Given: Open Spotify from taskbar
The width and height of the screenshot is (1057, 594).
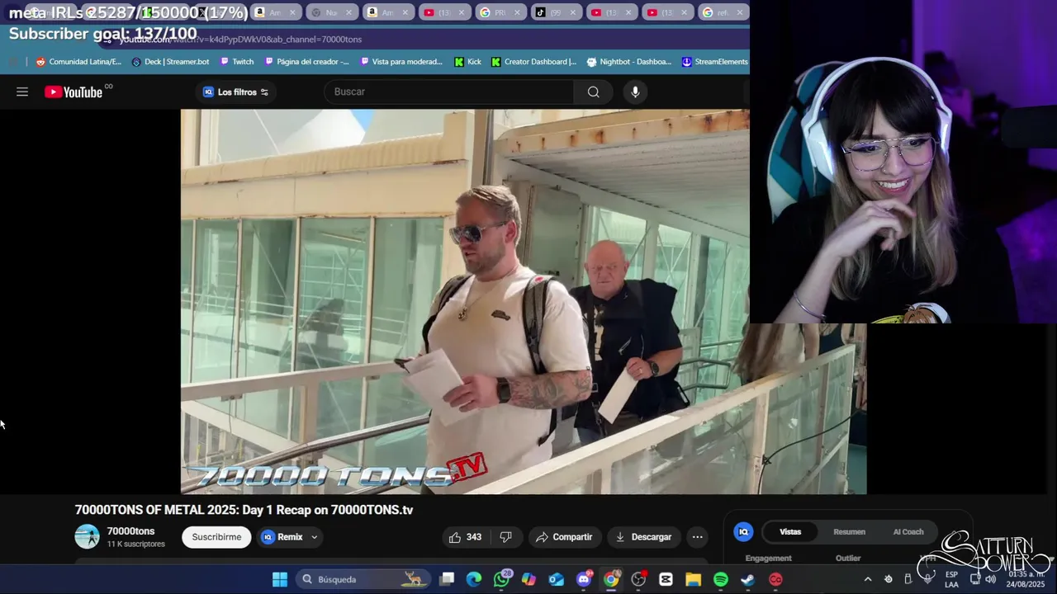Looking at the screenshot, I should pyautogui.click(x=720, y=579).
